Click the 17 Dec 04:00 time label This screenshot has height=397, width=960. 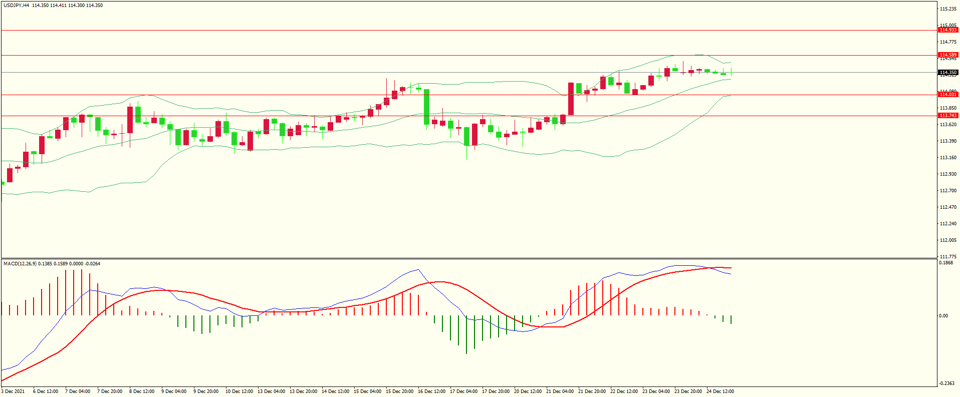point(463,391)
